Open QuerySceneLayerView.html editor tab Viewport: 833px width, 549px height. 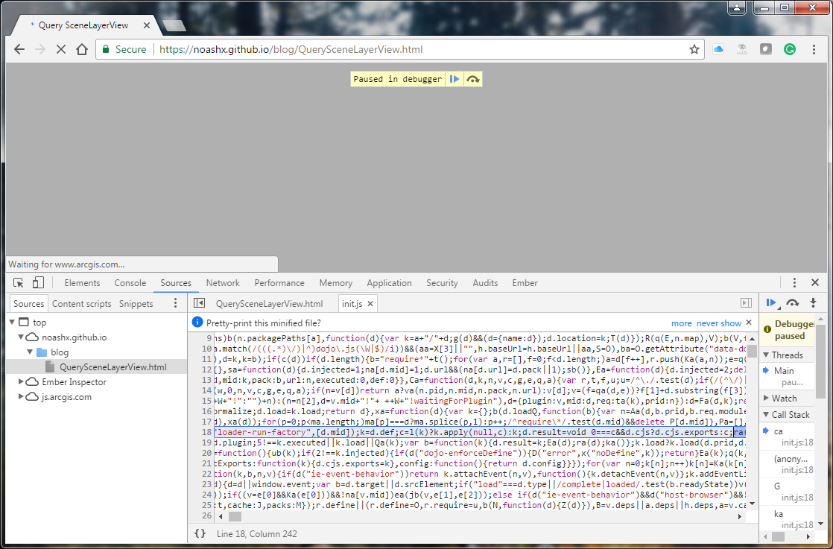[269, 304]
